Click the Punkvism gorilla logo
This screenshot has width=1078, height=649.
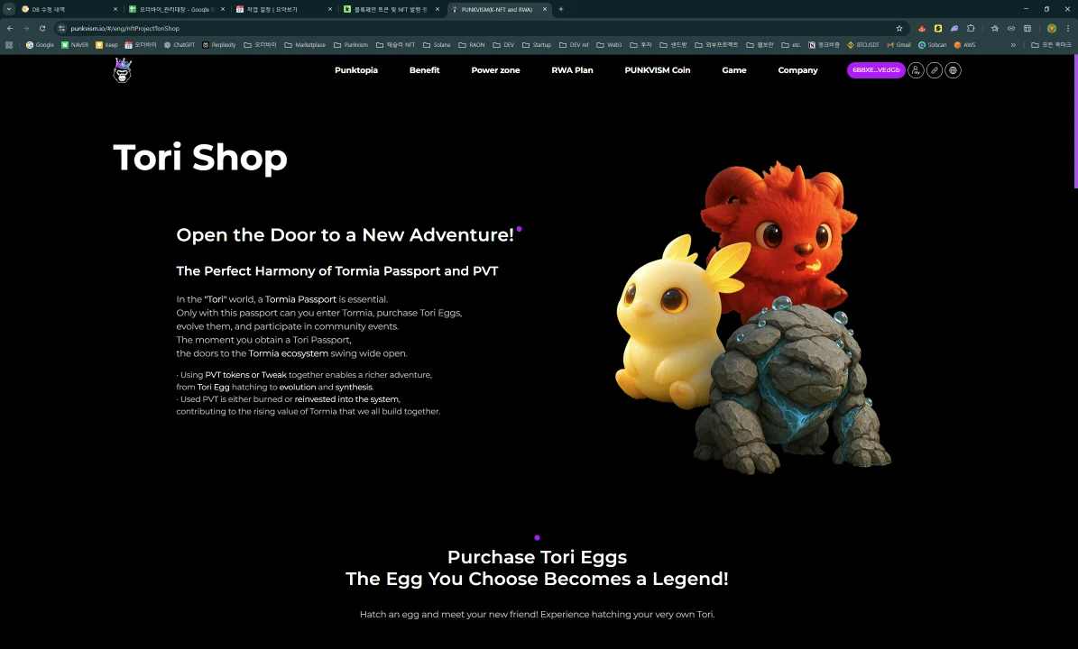[x=122, y=70]
